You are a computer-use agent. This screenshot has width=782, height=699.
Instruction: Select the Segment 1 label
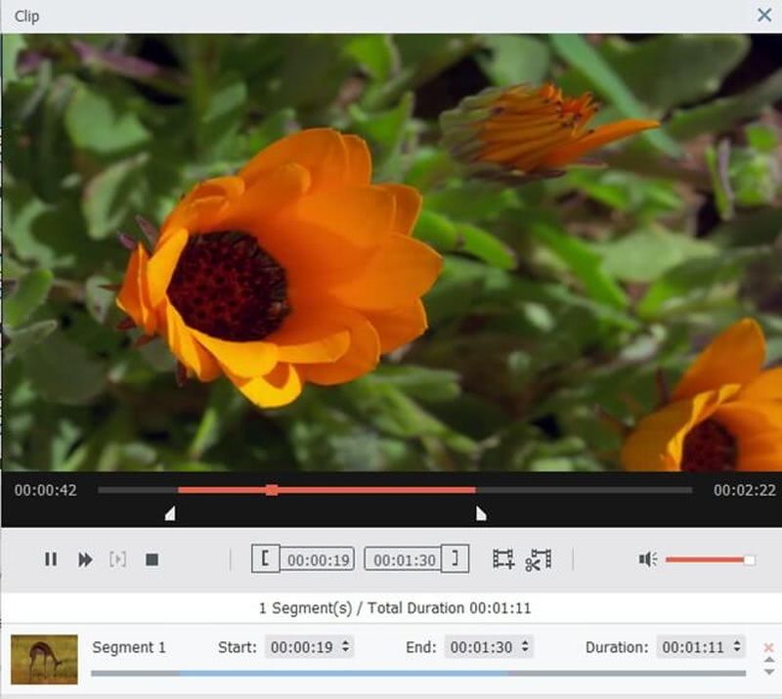(x=129, y=647)
